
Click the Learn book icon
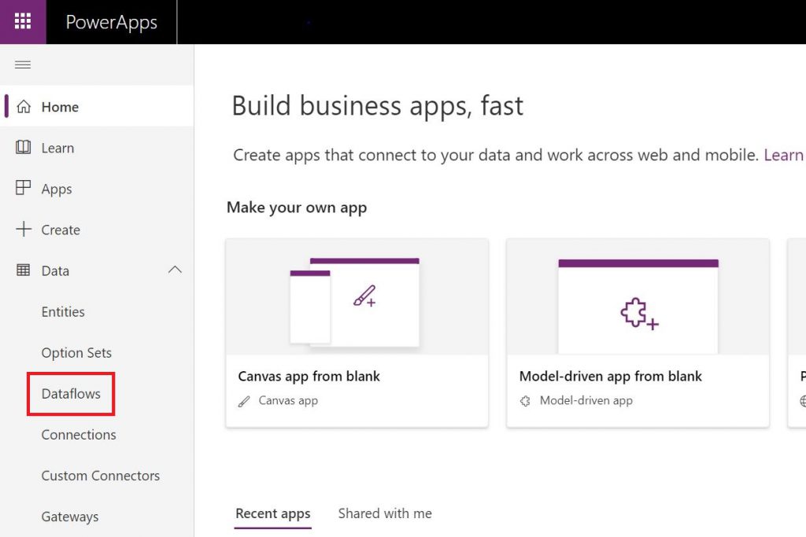(x=24, y=147)
